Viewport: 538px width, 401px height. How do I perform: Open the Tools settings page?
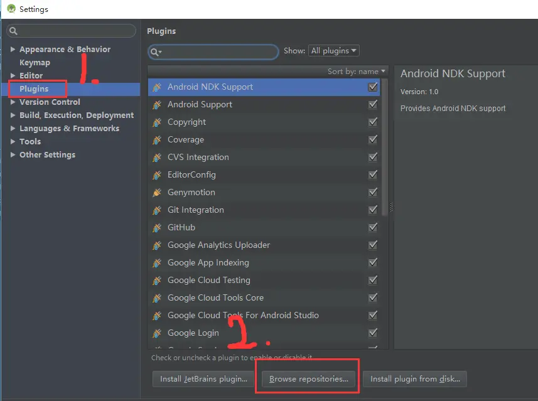[30, 141]
